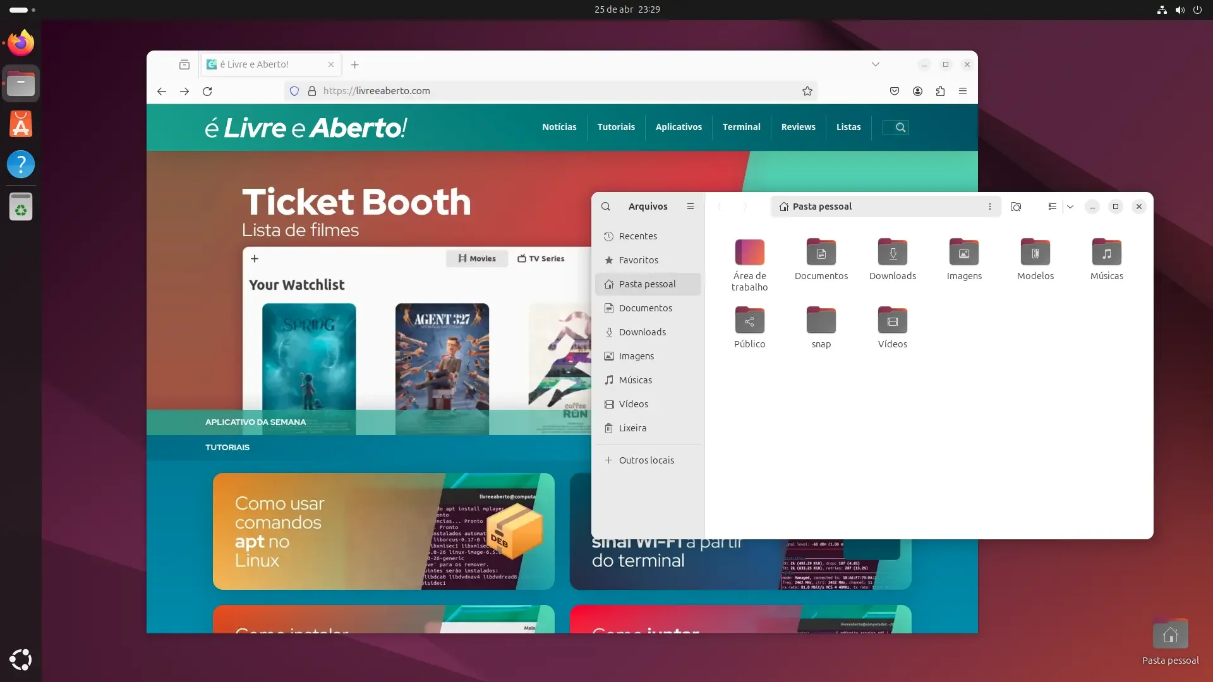Open the Firefox account icon

pyautogui.click(x=917, y=91)
